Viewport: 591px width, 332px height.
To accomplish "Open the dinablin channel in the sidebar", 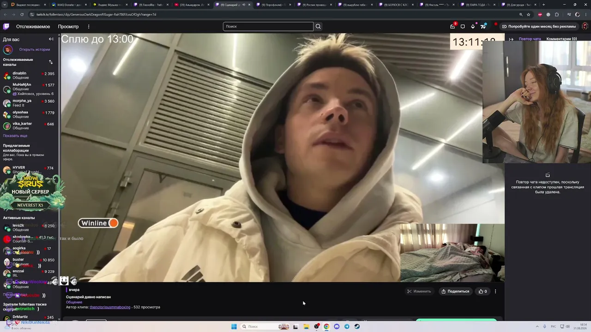I will (29, 75).
